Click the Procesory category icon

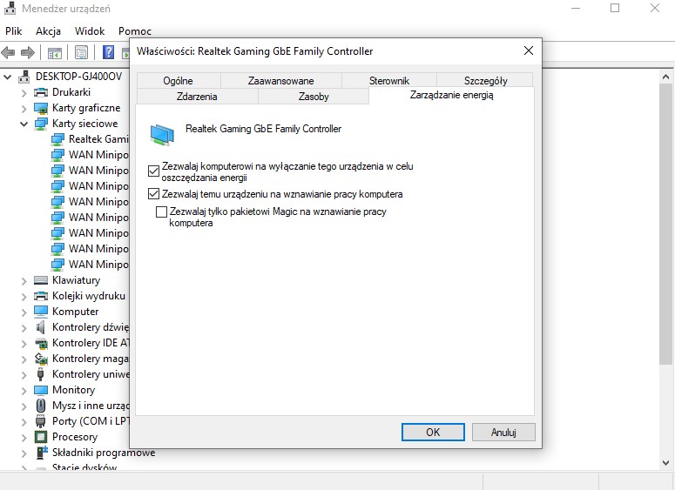point(41,437)
